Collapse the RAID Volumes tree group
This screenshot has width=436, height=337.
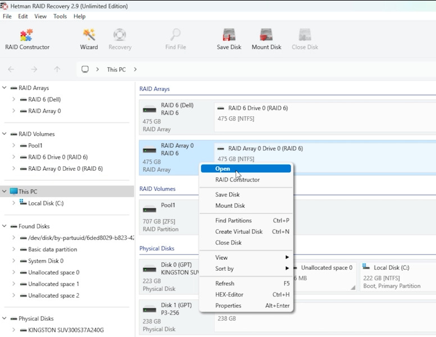coord(4,134)
